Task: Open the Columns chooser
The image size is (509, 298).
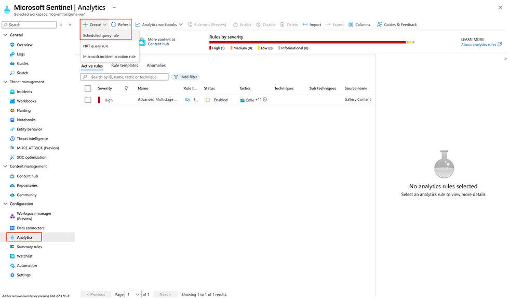Action: tap(359, 24)
